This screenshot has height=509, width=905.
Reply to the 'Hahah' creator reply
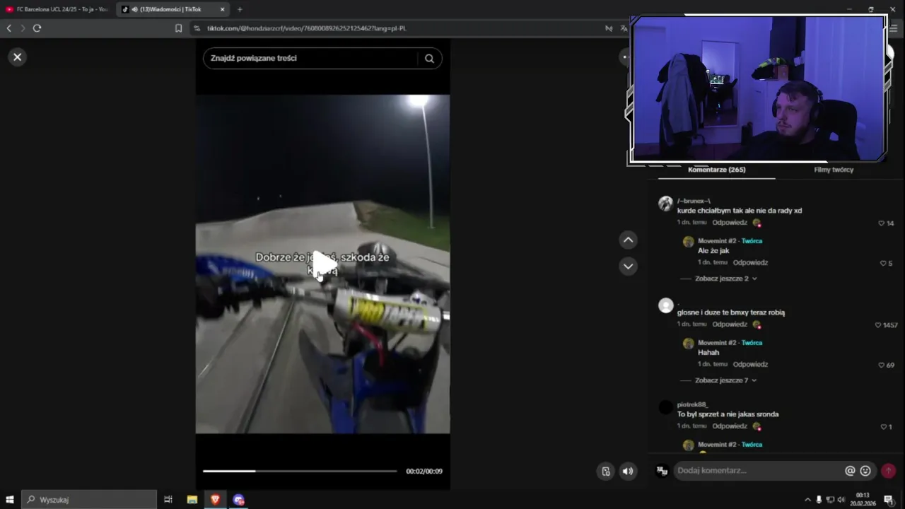[x=750, y=364]
